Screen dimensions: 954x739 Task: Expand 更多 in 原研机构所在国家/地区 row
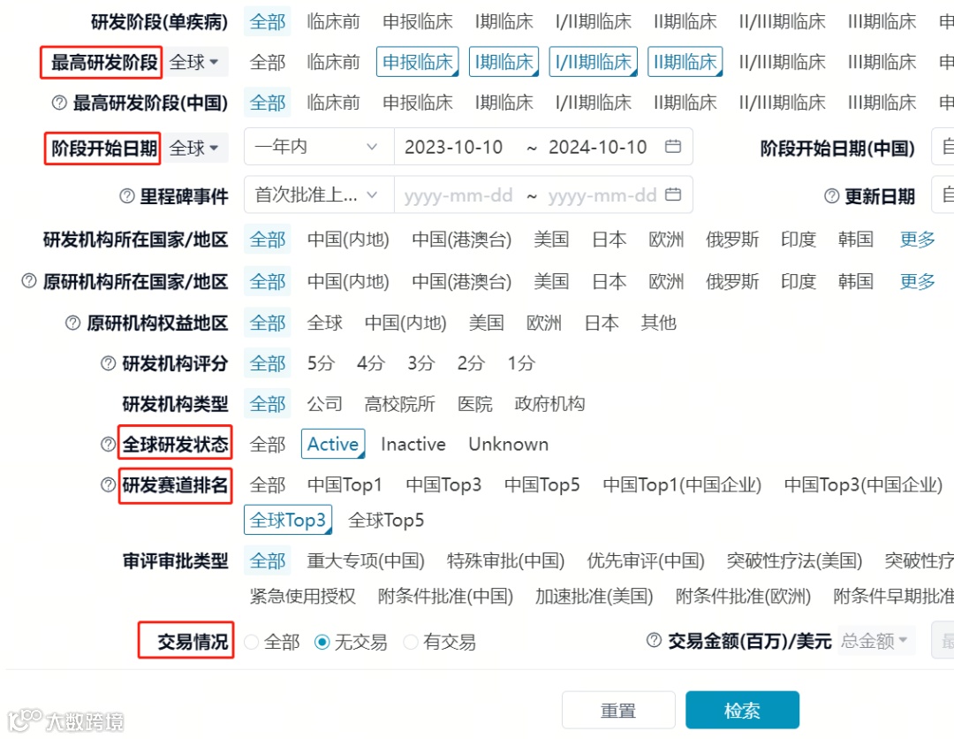point(917,281)
